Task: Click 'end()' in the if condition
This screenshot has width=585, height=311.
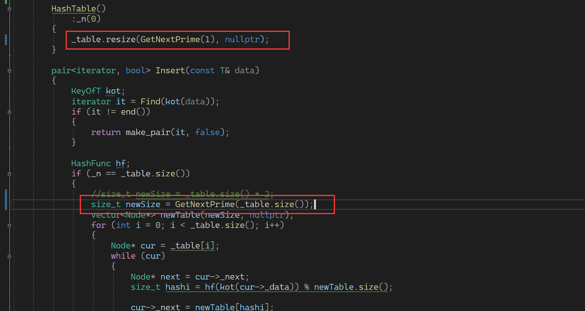Action: (133, 111)
